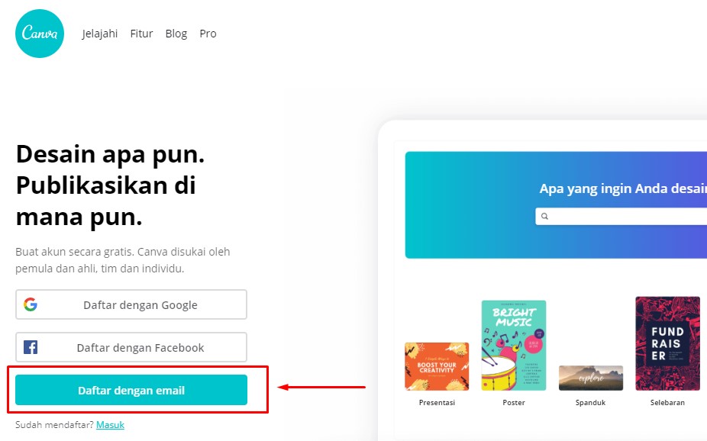Select the Boost Your Creativity presentation thumbnail

click(437, 367)
